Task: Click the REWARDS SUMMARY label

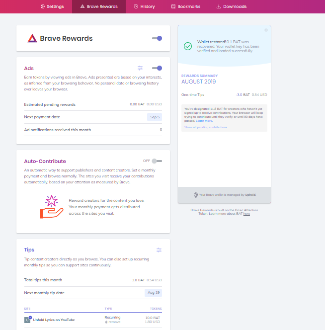Action: pyautogui.click(x=200, y=76)
